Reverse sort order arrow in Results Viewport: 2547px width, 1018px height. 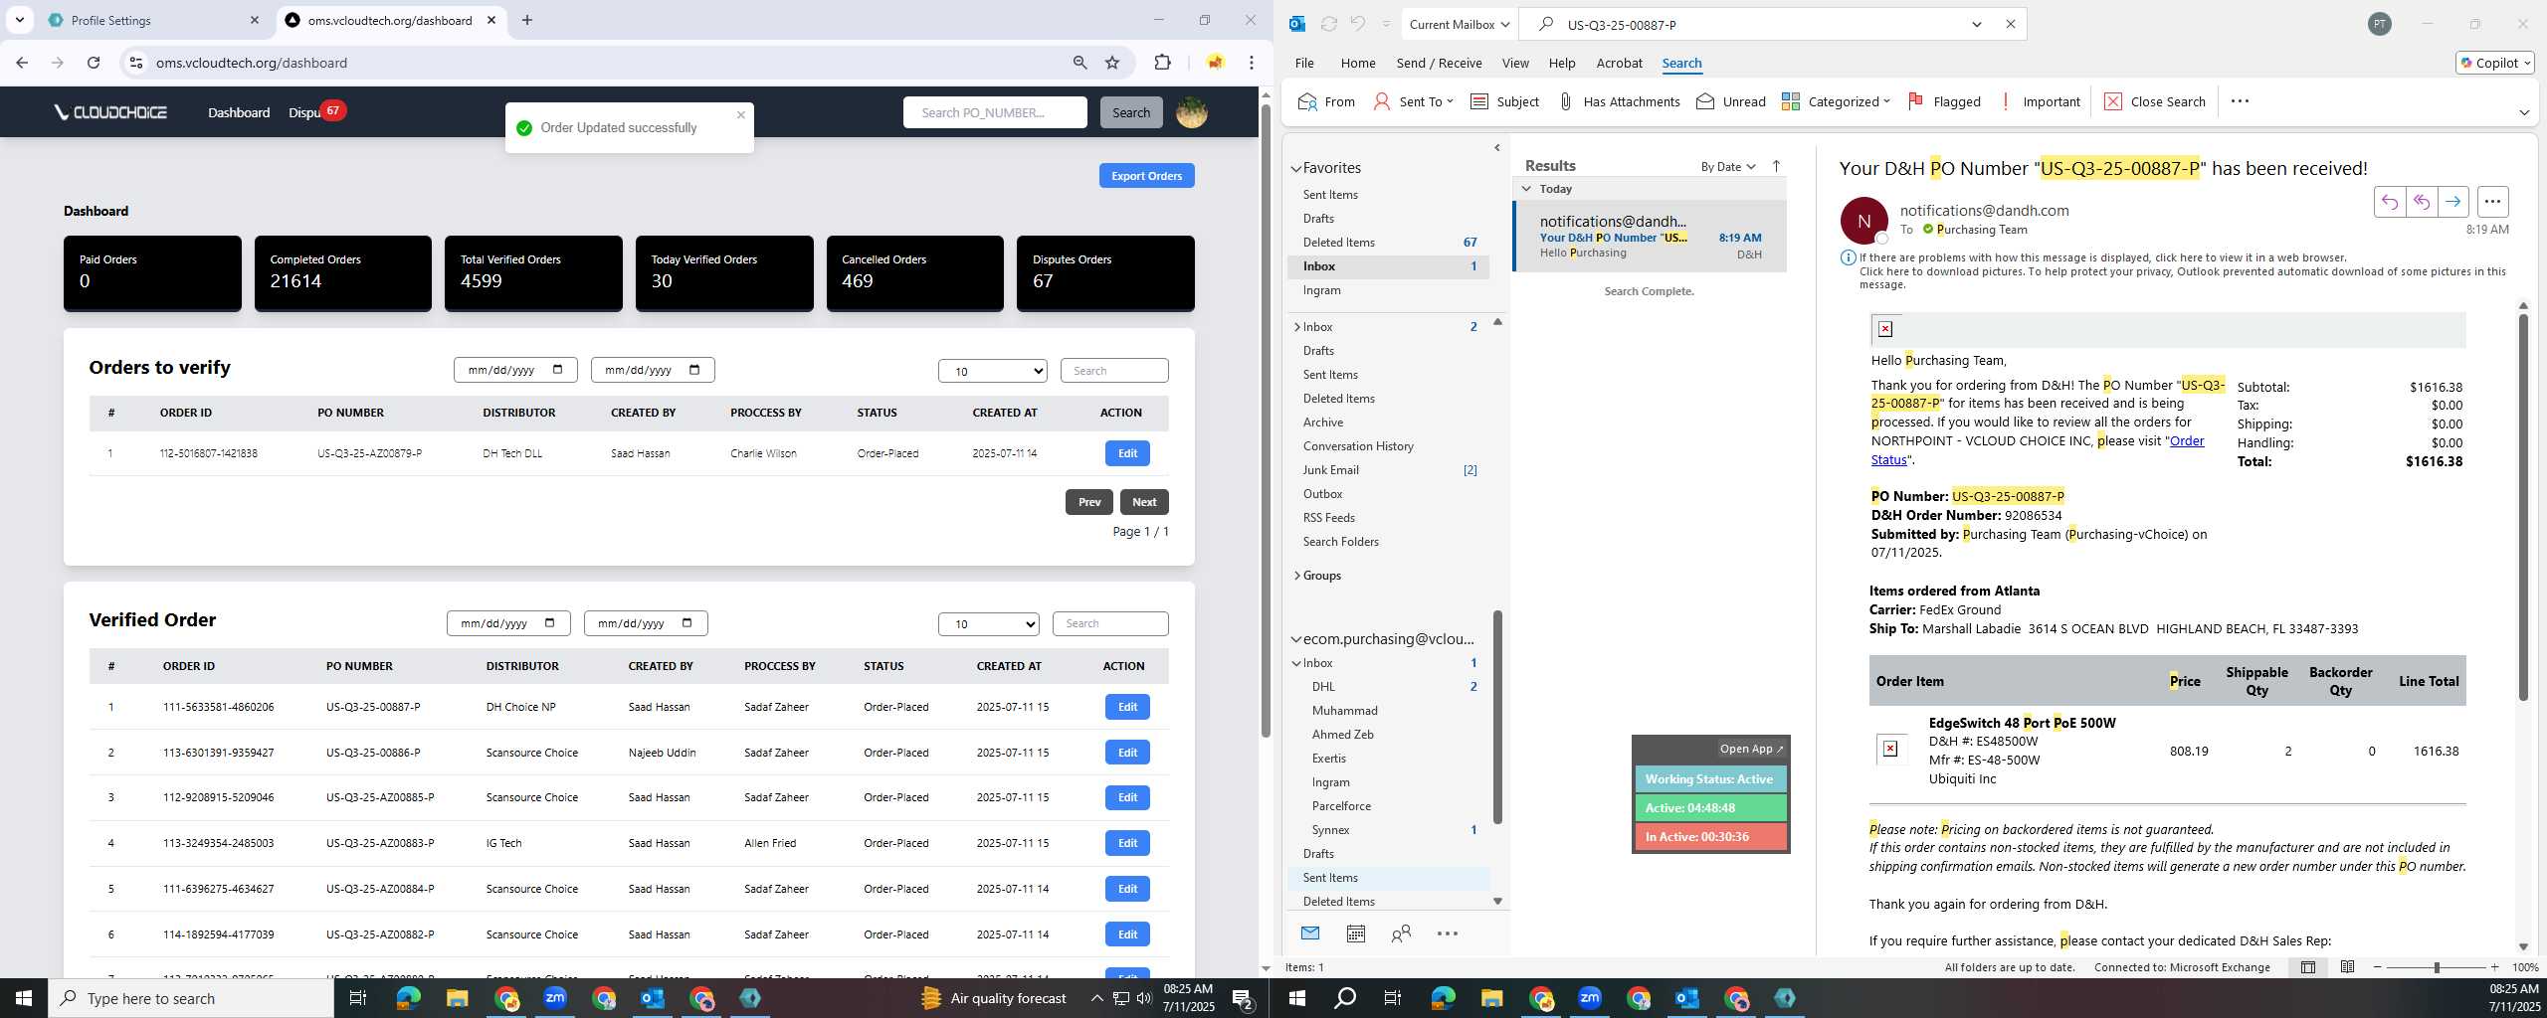tap(1776, 166)
